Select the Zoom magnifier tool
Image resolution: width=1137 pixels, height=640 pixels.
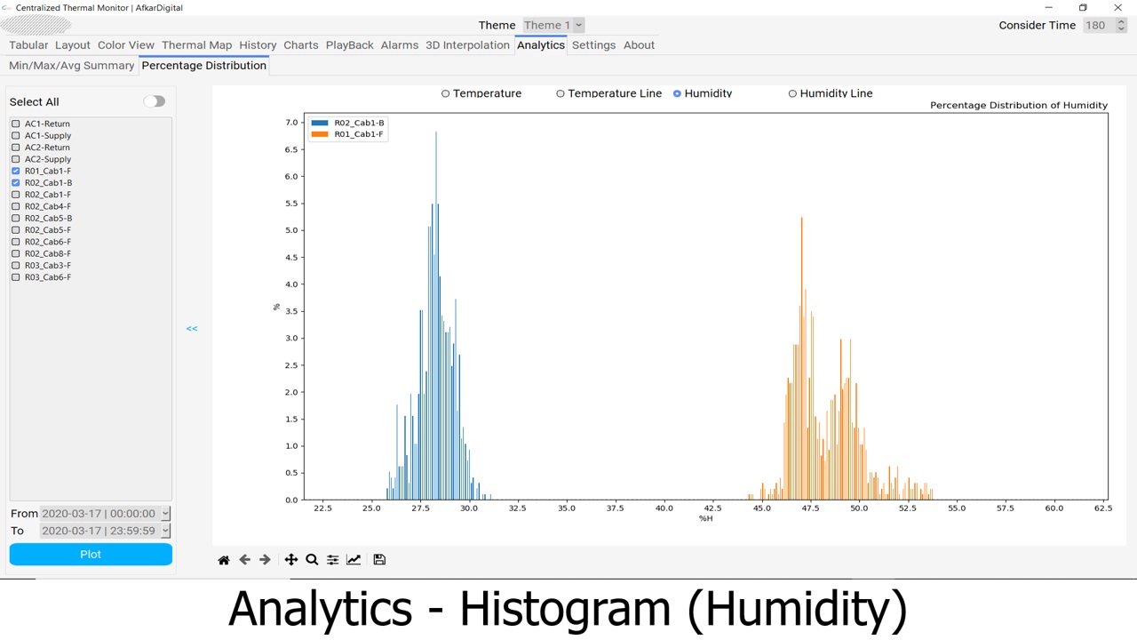pos(312,560)
